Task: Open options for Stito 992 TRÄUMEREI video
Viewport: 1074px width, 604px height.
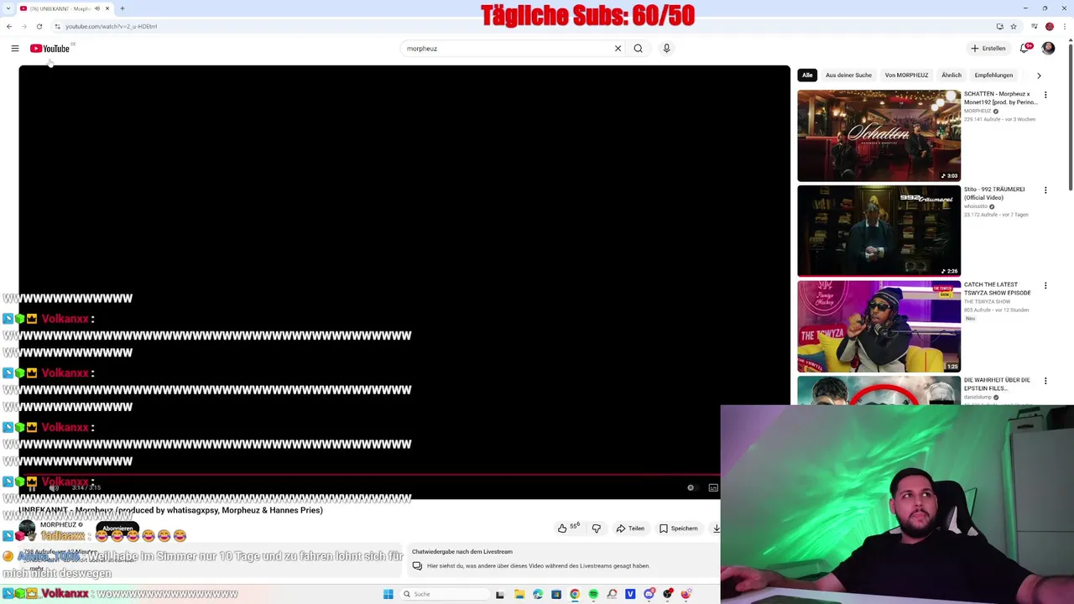Action: pyautogui.click(x=1045, y=190)
